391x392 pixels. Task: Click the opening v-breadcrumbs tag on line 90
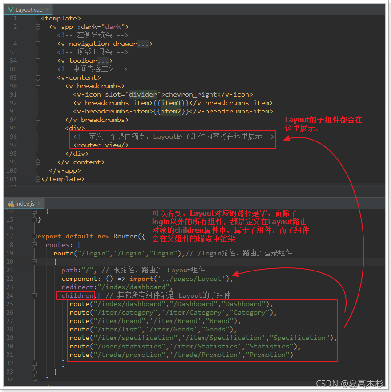95,86
